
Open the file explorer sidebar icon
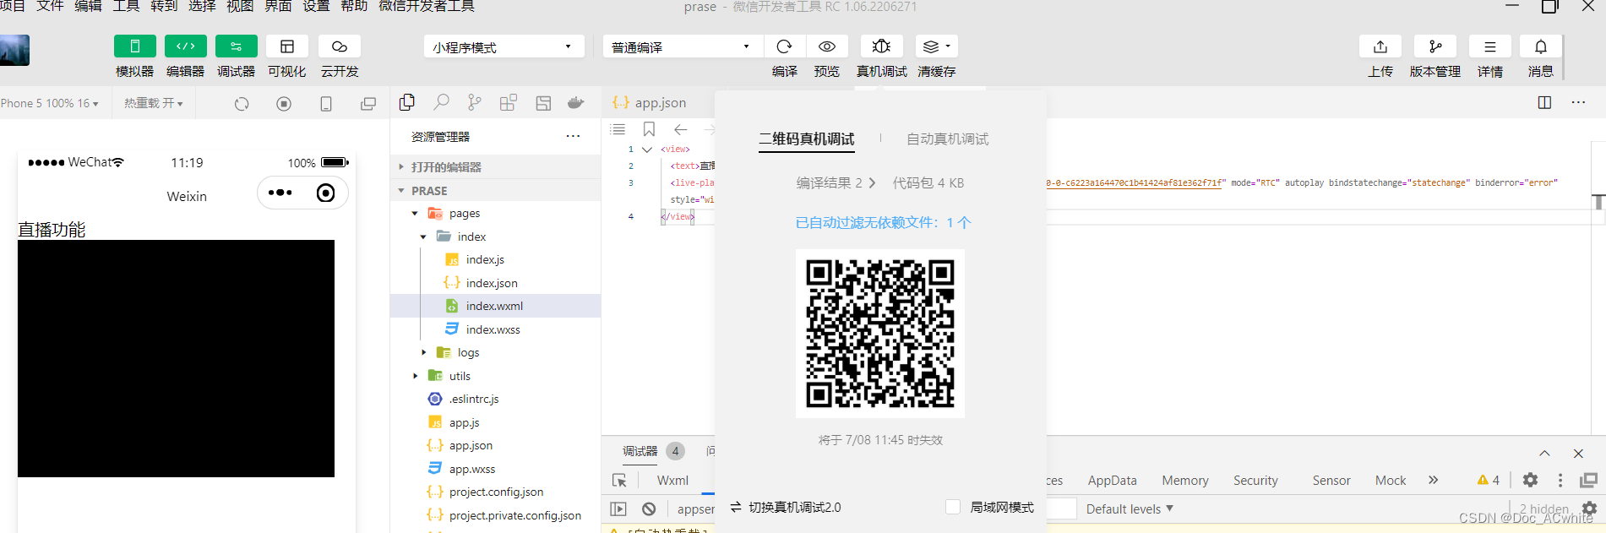(407, 103)
